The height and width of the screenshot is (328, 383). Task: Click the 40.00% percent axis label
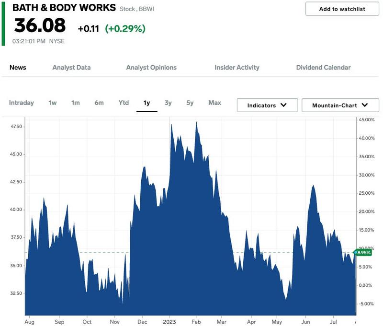pyautogui.click(x=366, y=138)
